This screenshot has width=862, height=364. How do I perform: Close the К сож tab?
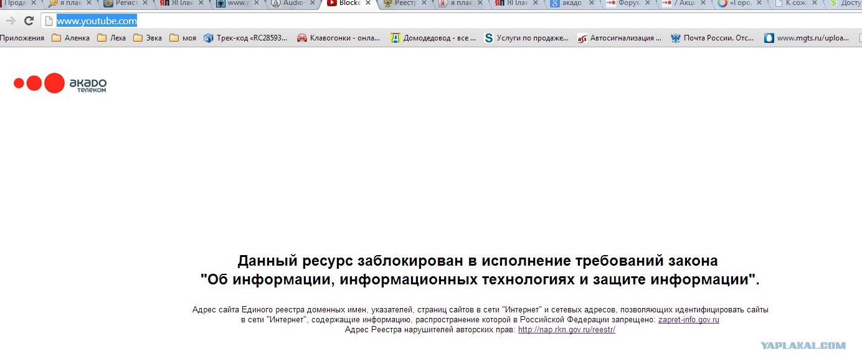pos(815,3)
